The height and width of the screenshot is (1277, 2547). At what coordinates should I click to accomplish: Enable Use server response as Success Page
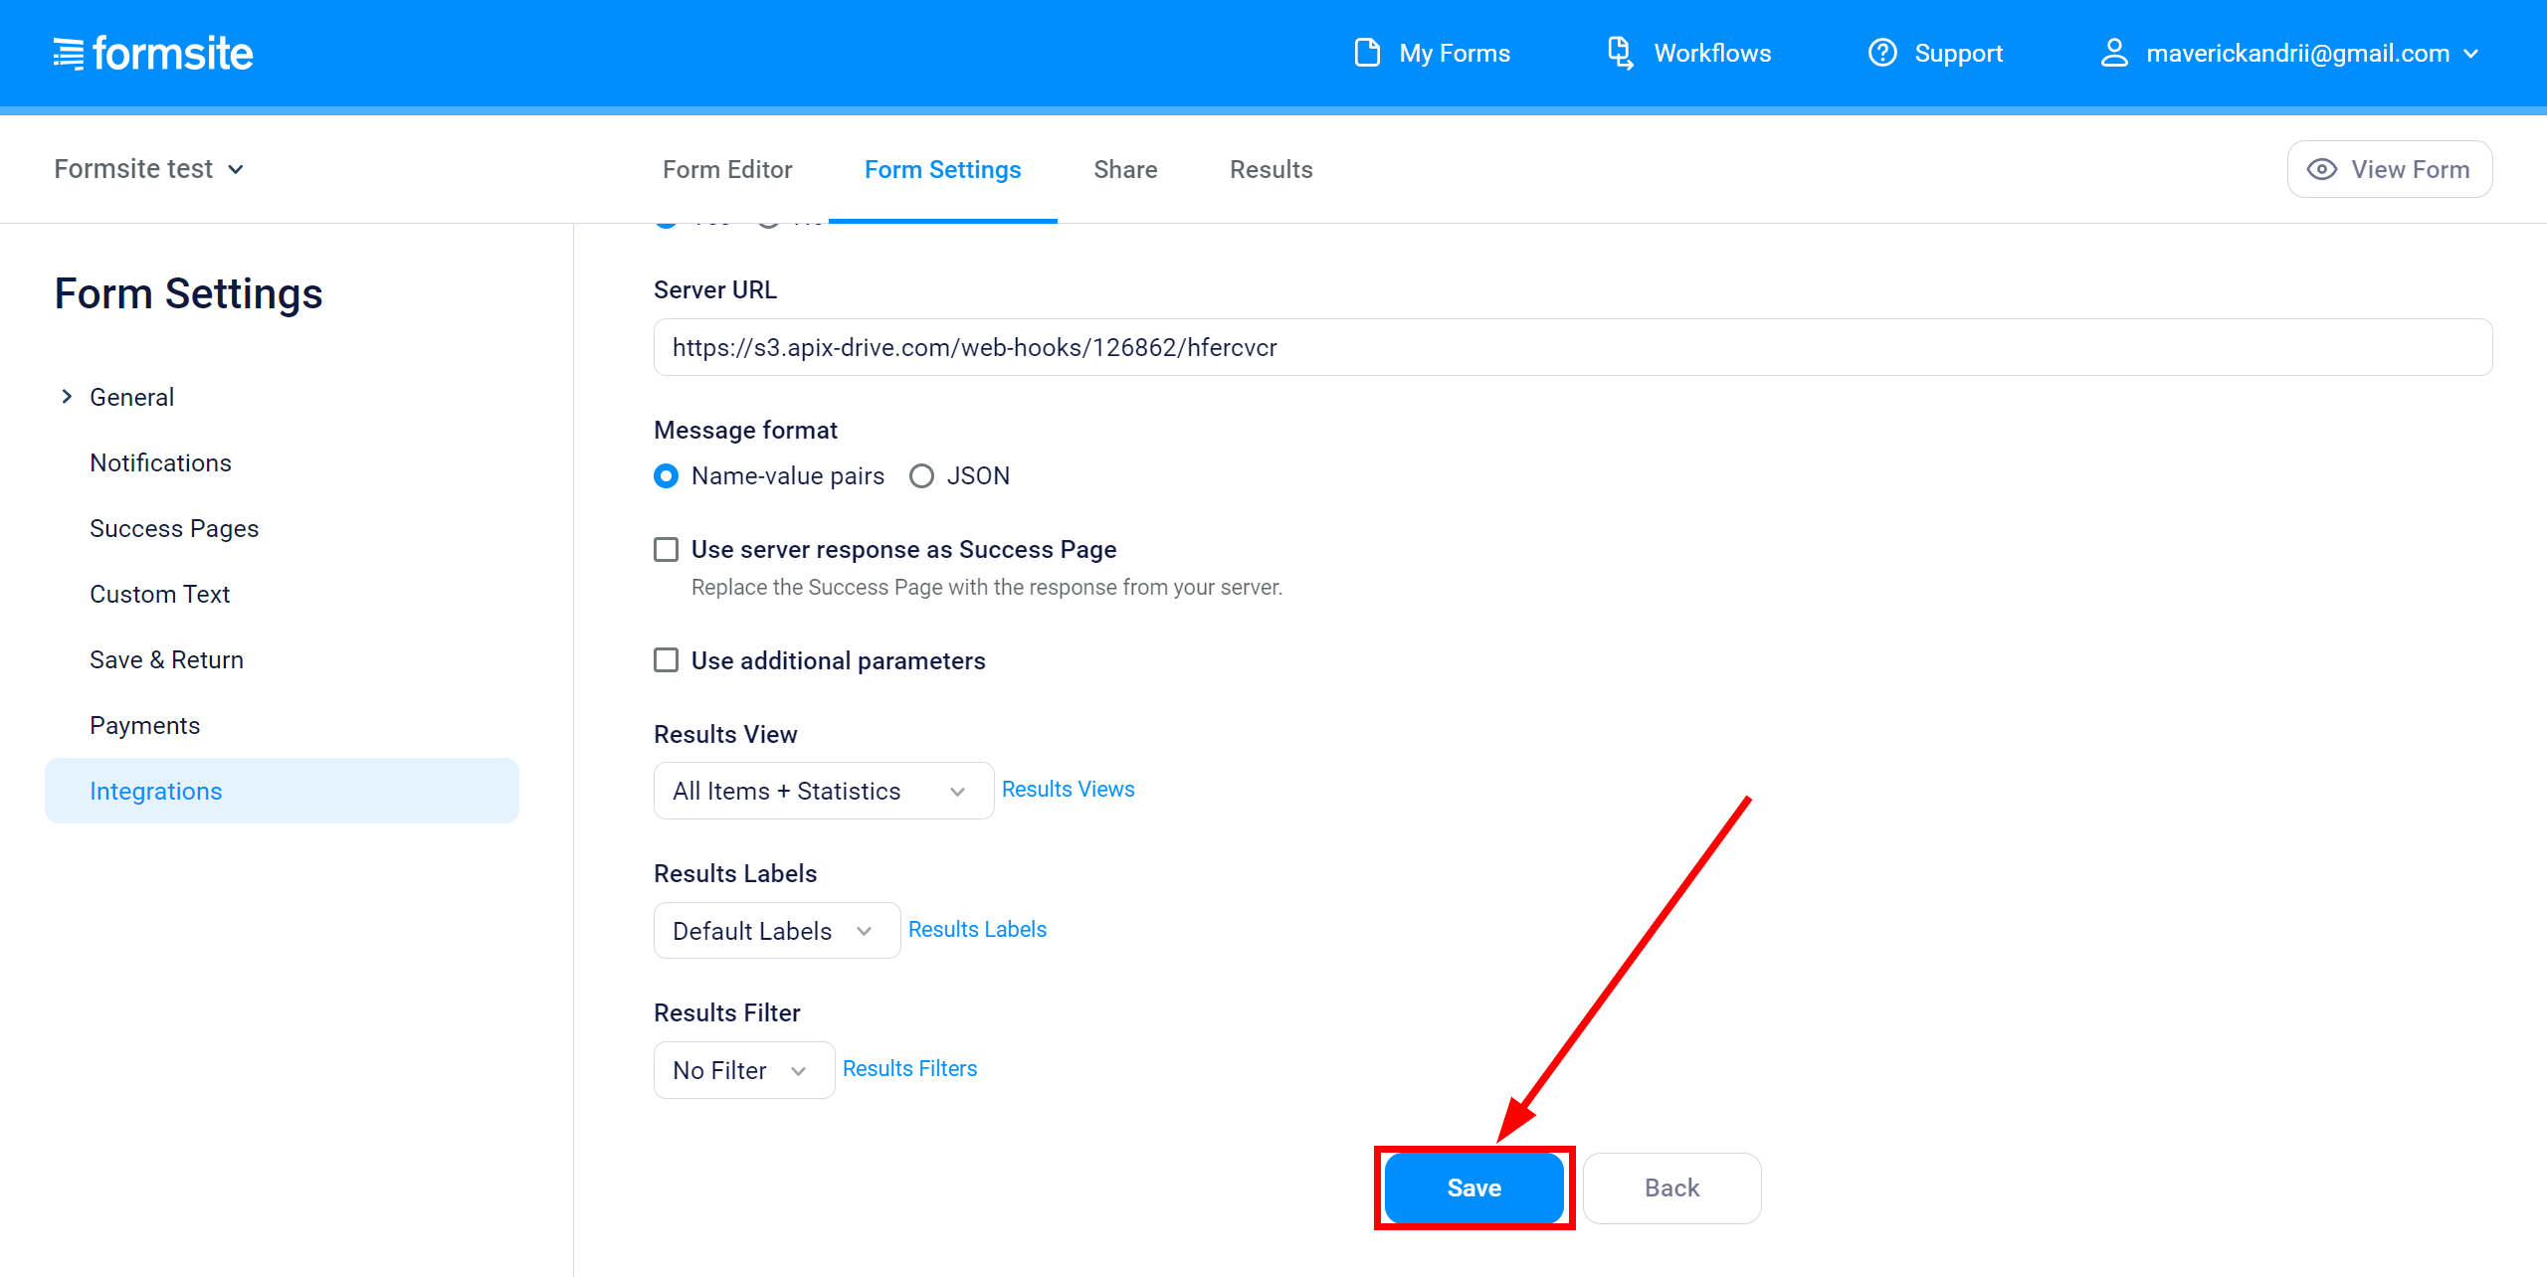pos(666,549)
